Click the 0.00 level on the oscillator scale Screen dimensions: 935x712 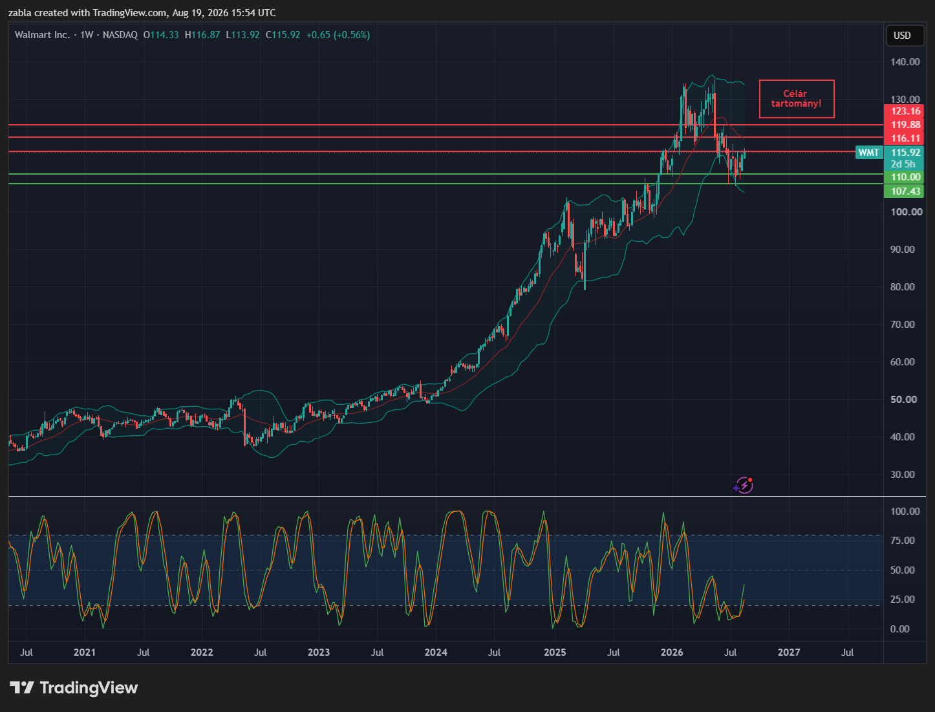tap(900, 629)
